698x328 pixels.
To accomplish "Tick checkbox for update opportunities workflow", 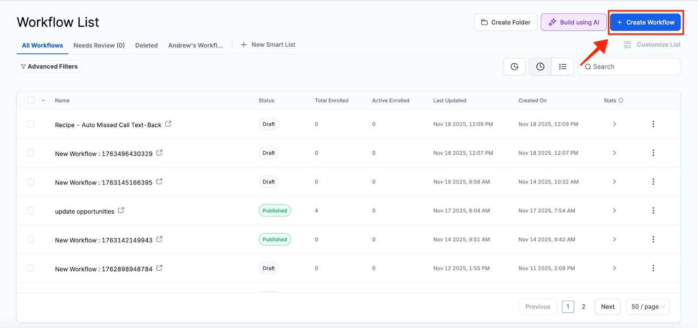I will coord(31,211).
